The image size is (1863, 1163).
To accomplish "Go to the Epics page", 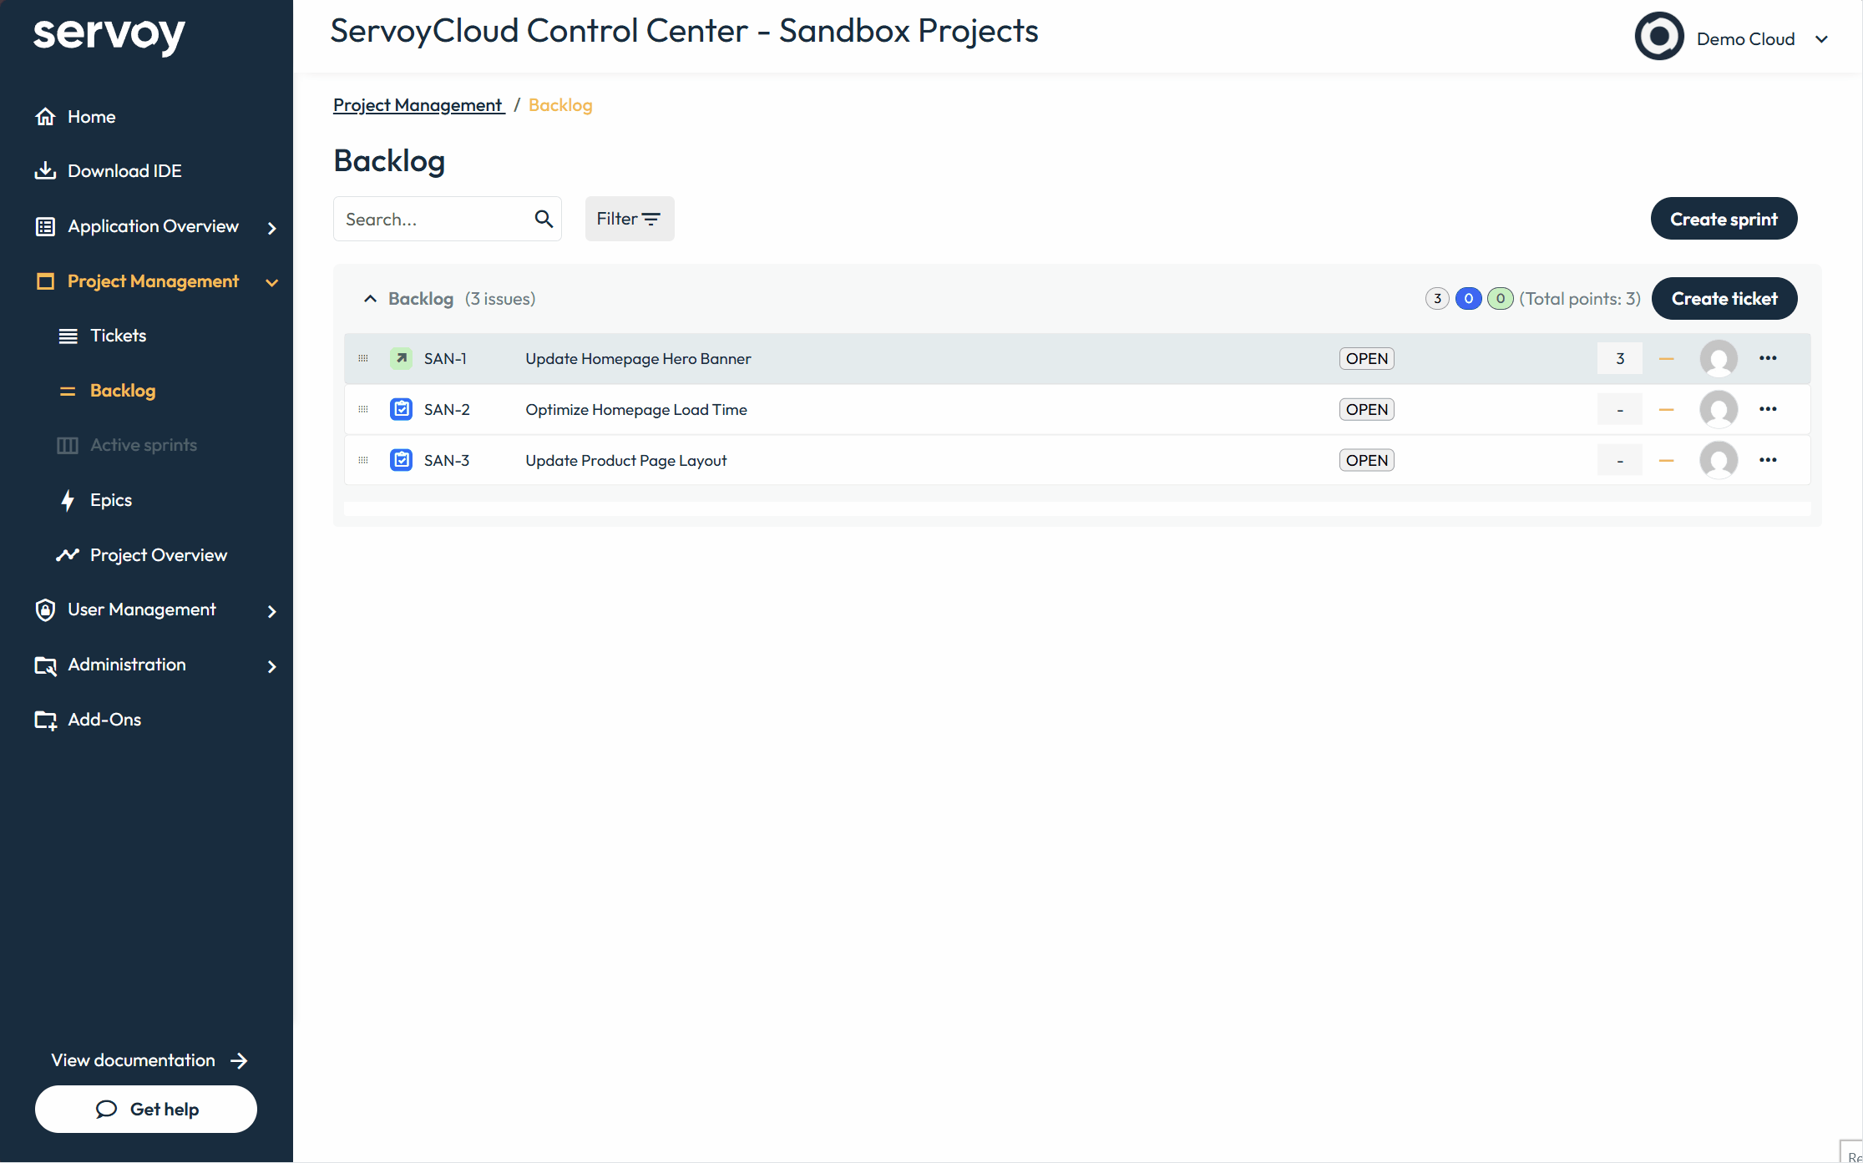I will 110,500.
